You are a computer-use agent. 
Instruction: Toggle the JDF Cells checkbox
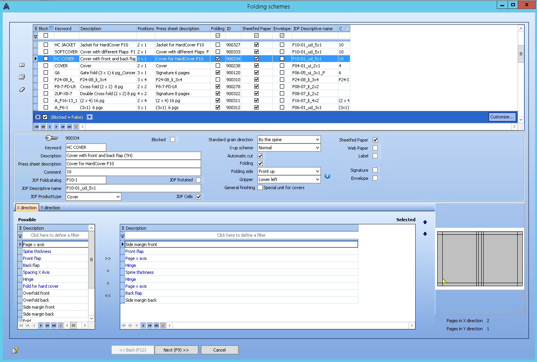pos(198,196)
